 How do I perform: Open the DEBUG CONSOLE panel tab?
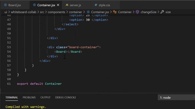(x=66, y=97)
